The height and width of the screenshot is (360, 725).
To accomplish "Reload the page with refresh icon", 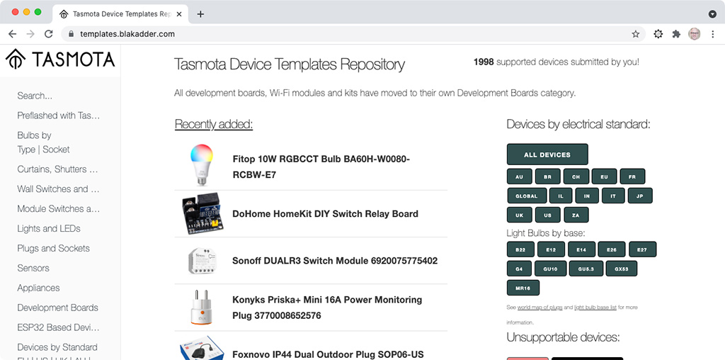I will coord(49,34).
